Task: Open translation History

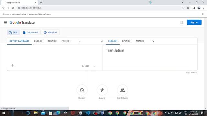Action: (82, 90)
